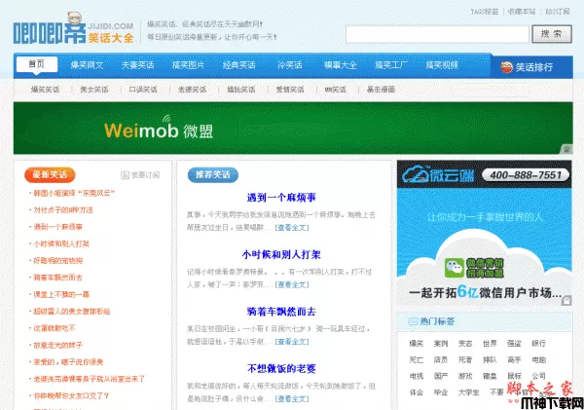Screen dimensions: 584x410
Task: Focus the search text box
Action: click(437, 34)
